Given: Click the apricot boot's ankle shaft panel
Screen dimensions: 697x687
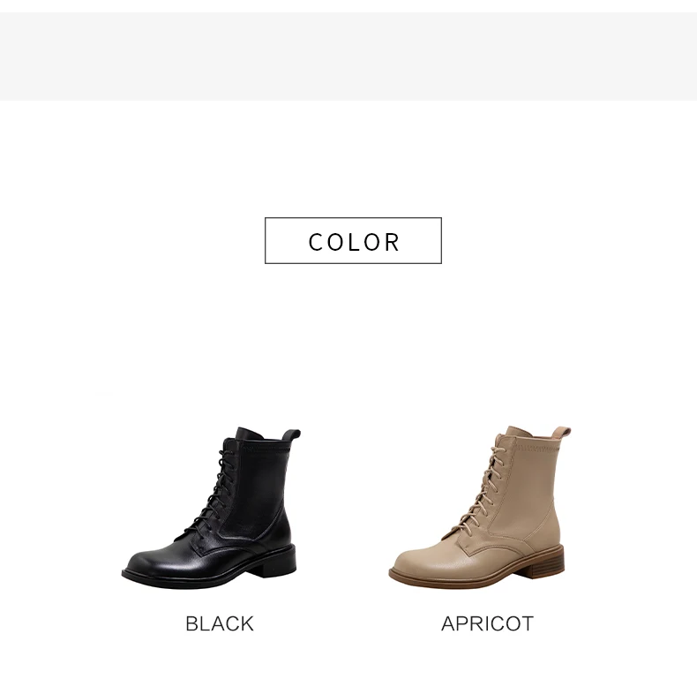Looking at the screenshot, I should 534,483.
